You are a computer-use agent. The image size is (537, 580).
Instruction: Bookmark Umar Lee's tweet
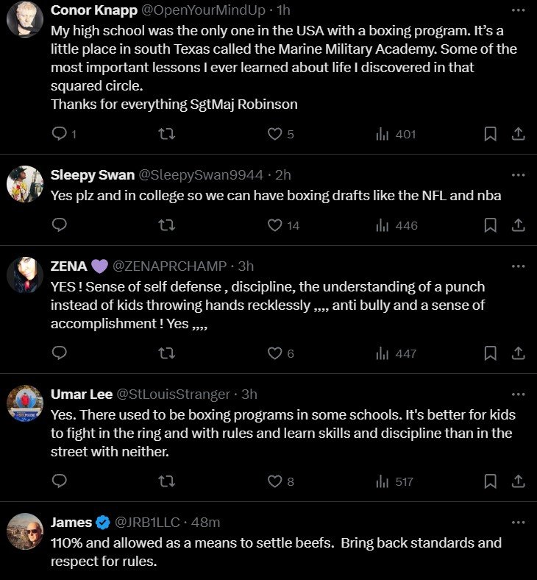[x=490, y=481]
